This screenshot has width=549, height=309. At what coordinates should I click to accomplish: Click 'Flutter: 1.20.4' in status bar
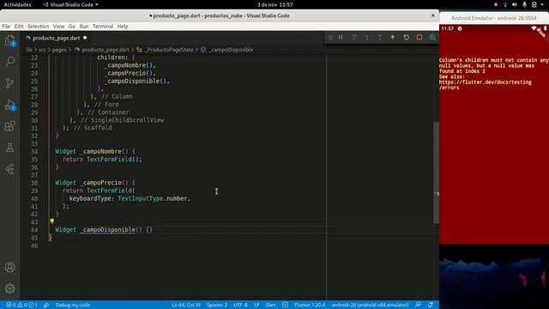point(310,305)
